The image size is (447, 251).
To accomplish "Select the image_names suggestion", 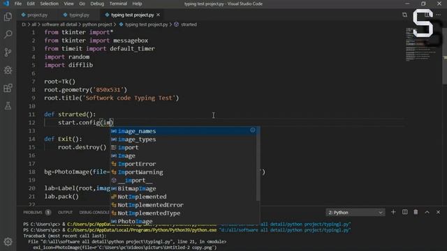I will (183, 131).
